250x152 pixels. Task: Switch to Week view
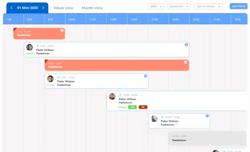coord(63,8)
